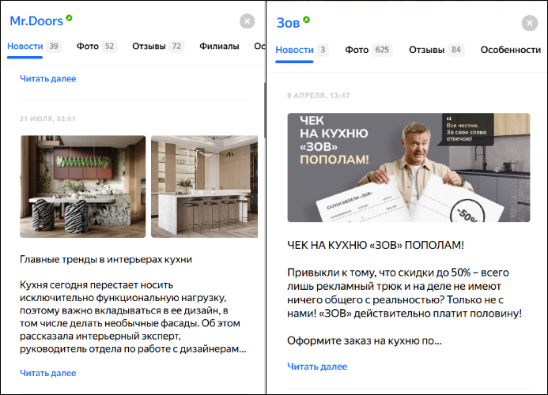Open the Чек на кухню пополам banner image
This screenshot has height=395, width=548.
[409, 167]
